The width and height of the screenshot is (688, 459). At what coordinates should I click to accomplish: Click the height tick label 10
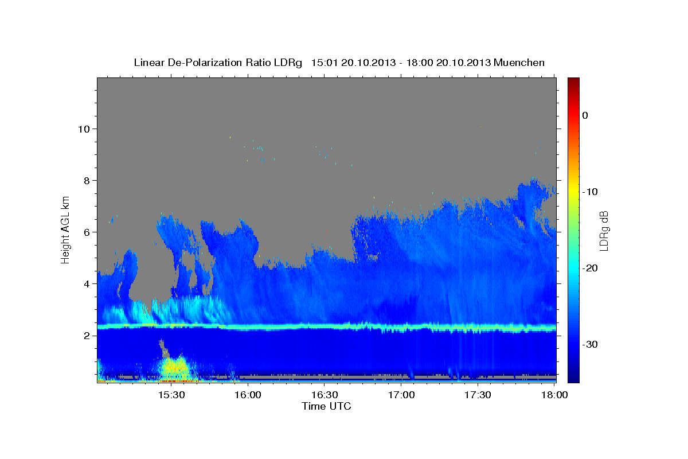[85, 129]
